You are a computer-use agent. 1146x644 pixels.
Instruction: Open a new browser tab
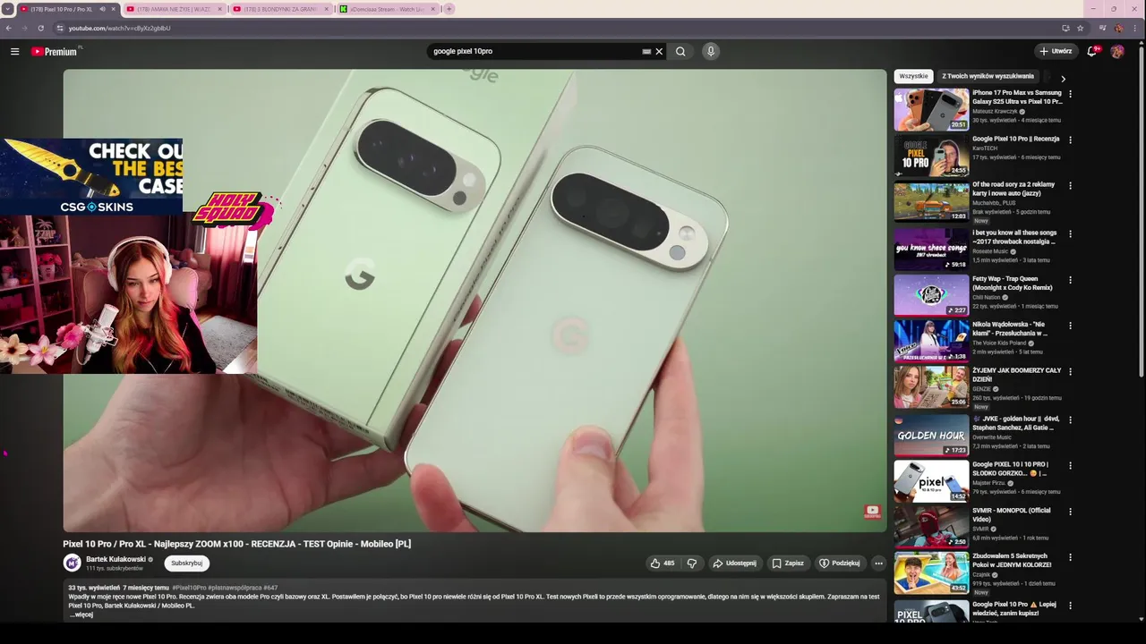[449, 9]
